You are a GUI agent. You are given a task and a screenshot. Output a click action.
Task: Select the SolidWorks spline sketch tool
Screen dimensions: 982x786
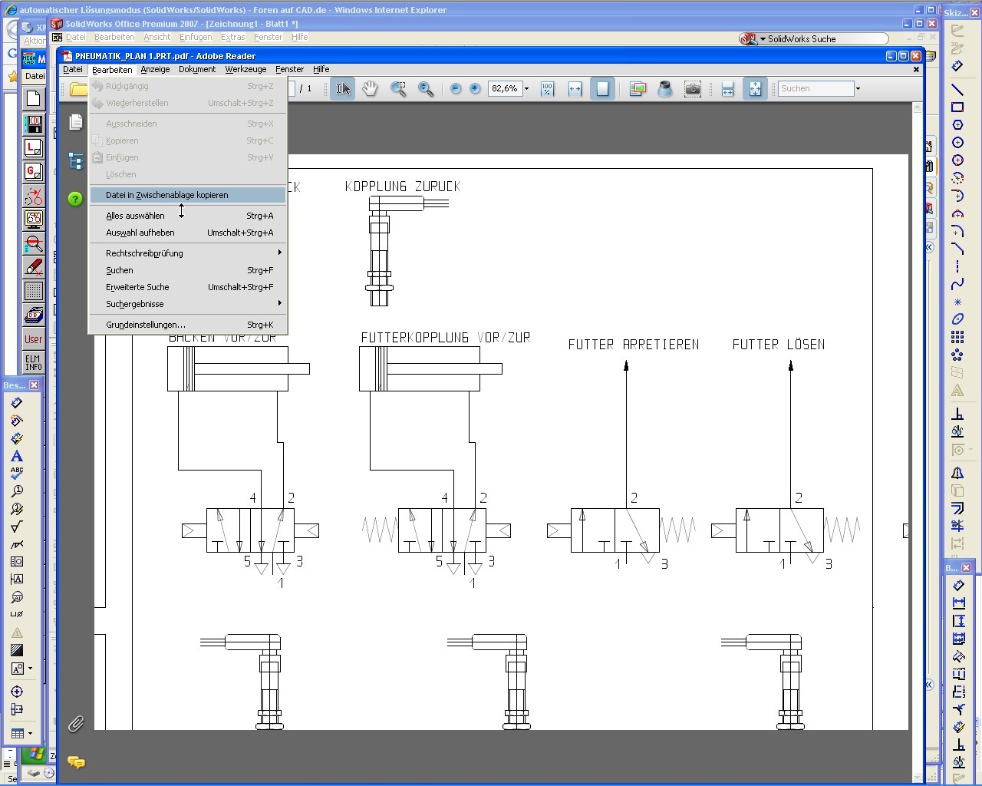tap(957, 284)
